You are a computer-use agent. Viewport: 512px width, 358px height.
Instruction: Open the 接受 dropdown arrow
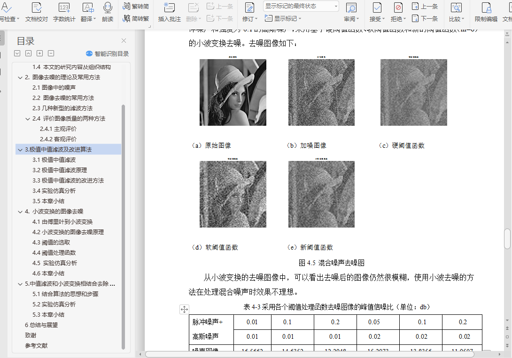(383, 19)
